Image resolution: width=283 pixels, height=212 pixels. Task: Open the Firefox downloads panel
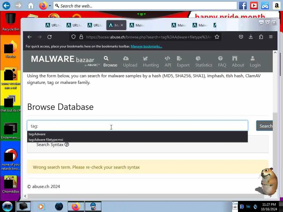(x=251, y=37)
